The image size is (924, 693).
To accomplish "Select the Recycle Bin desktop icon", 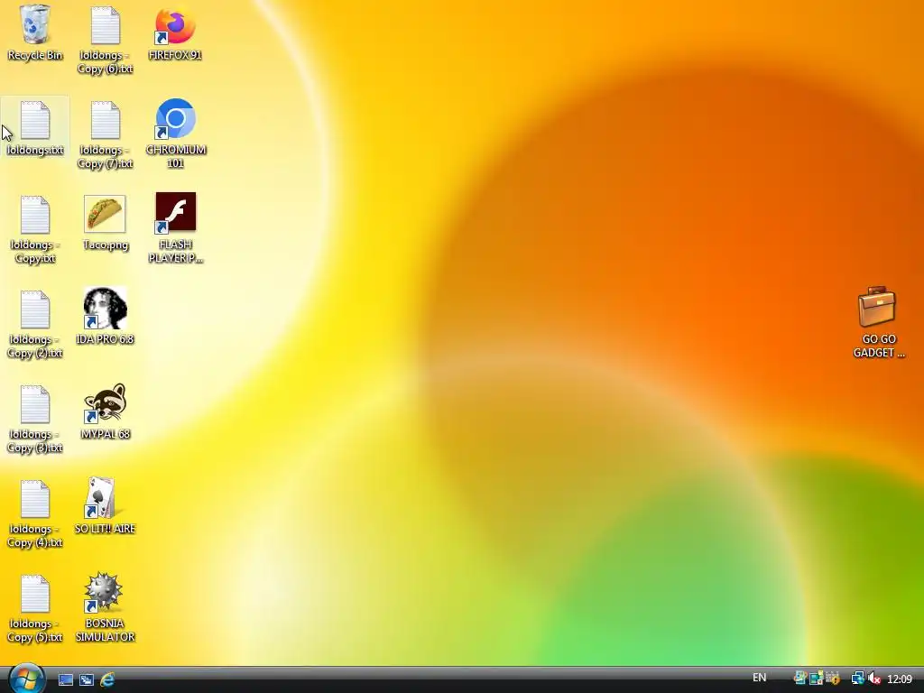I will 35,32.
